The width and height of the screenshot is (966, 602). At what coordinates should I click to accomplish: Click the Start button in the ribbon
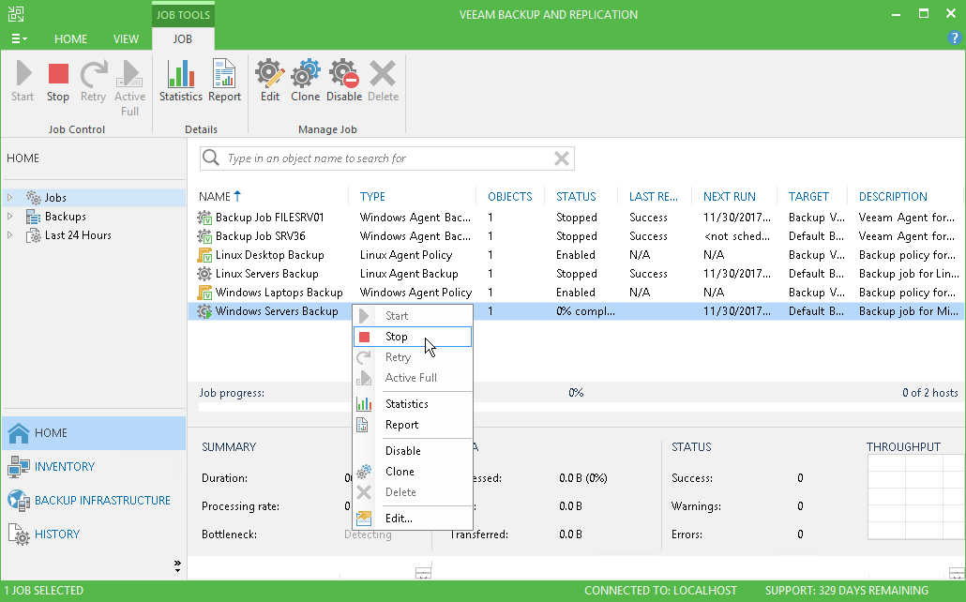pos(23,82)
